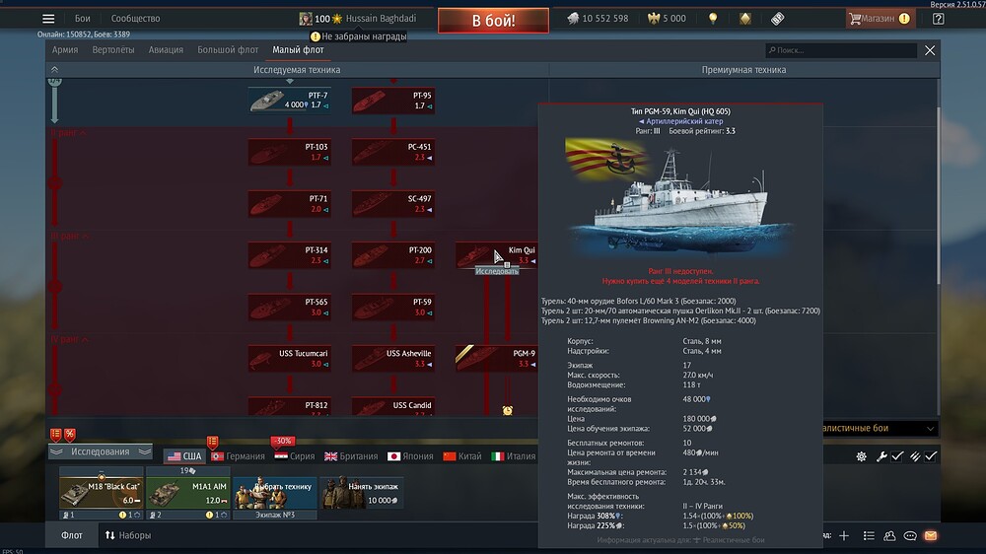Select the PT-95 boat card
The height and width of the screenshot is (554, 986).
pos(393,101)
